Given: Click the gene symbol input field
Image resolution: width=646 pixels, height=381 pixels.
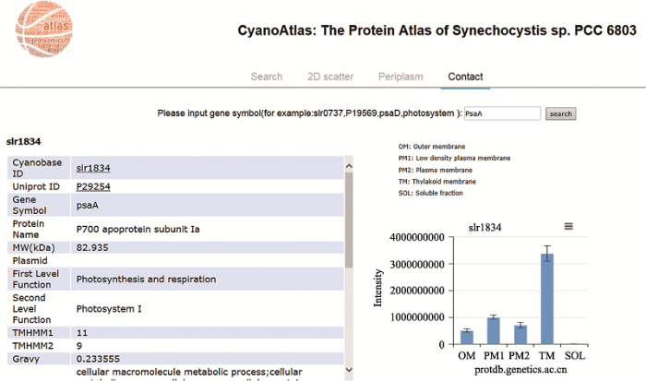Looking at the screenshot, I should coord(500,113).
